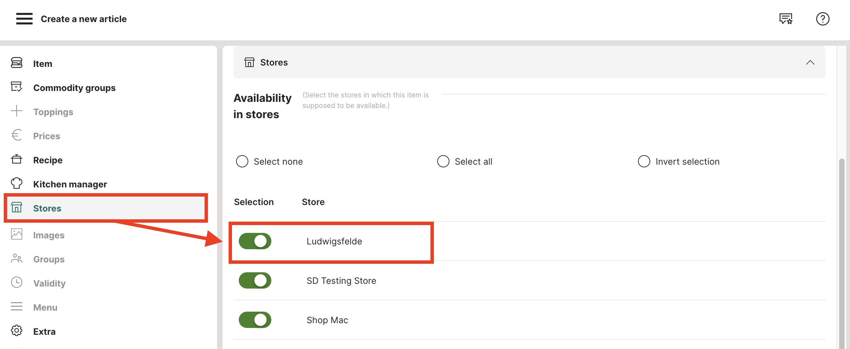Click the Commodity groups icon
This screenshot has width=850, height=349.
click(x=17, y=87)
